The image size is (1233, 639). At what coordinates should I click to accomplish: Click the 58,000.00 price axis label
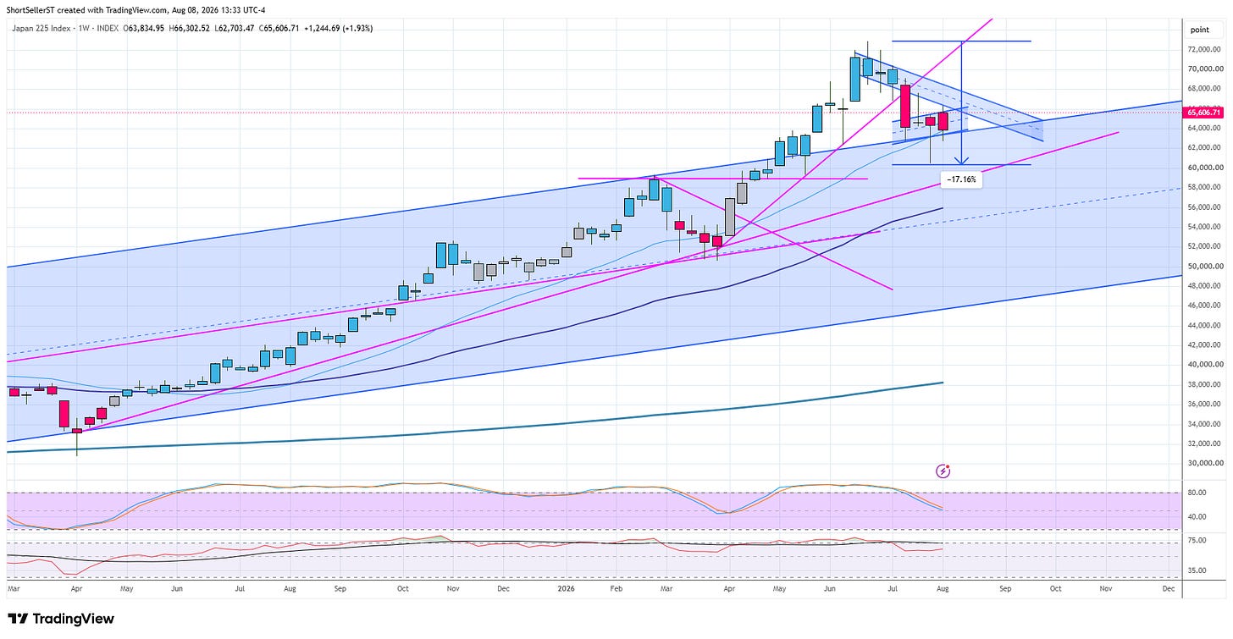(x=1203, y=187)
